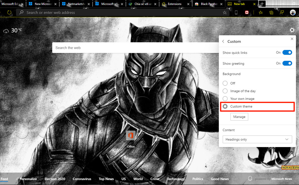Click the favorite star in address bar
Image resolution: width=299 pixels, height=185 pixels.
(x=225, y=13)
